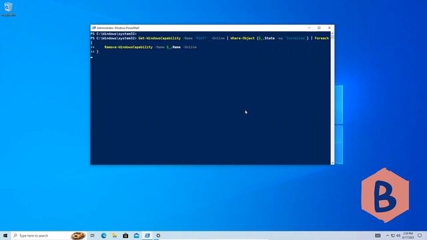
Task: Select the PowerShell taskbar icon
Action: 147,235
